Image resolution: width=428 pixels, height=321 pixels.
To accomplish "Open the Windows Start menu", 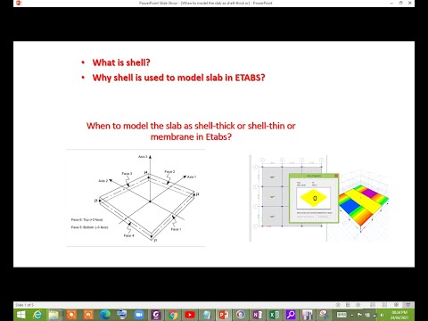I will click(21, 315).
